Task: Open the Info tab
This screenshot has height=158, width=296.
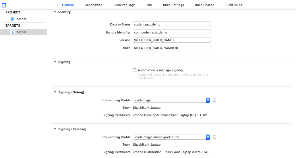Action: pos(149,5)
